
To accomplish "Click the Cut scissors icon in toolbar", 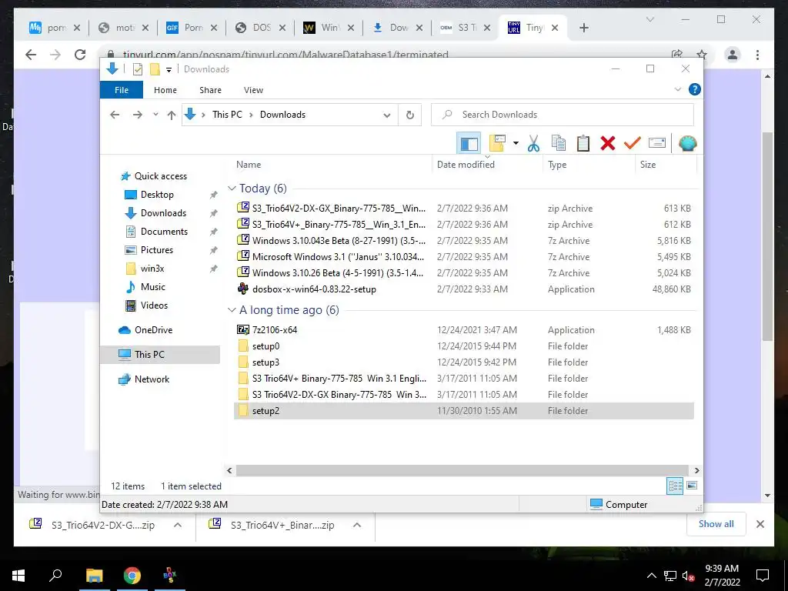I will (x=534, y=144).
